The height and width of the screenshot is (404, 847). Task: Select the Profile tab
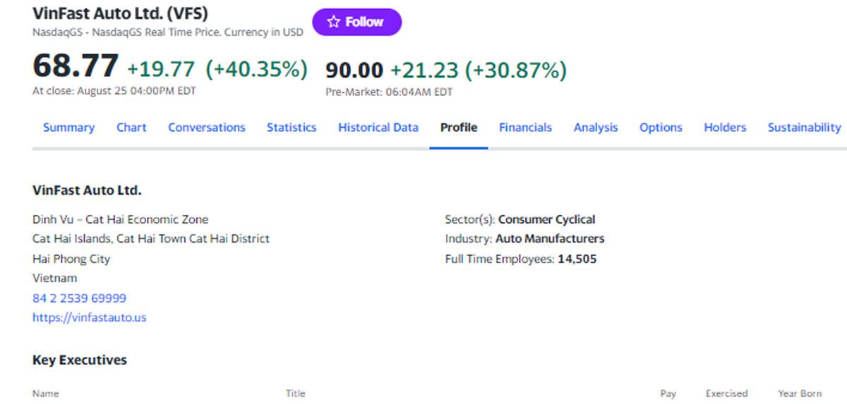(x=459, y=128)
